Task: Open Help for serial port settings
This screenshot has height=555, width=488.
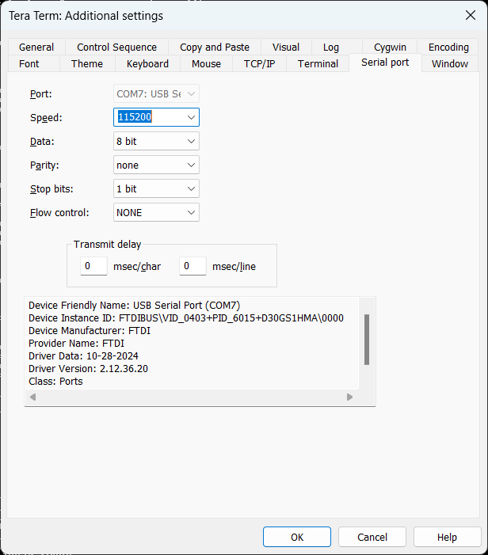Action: (447, 537)
